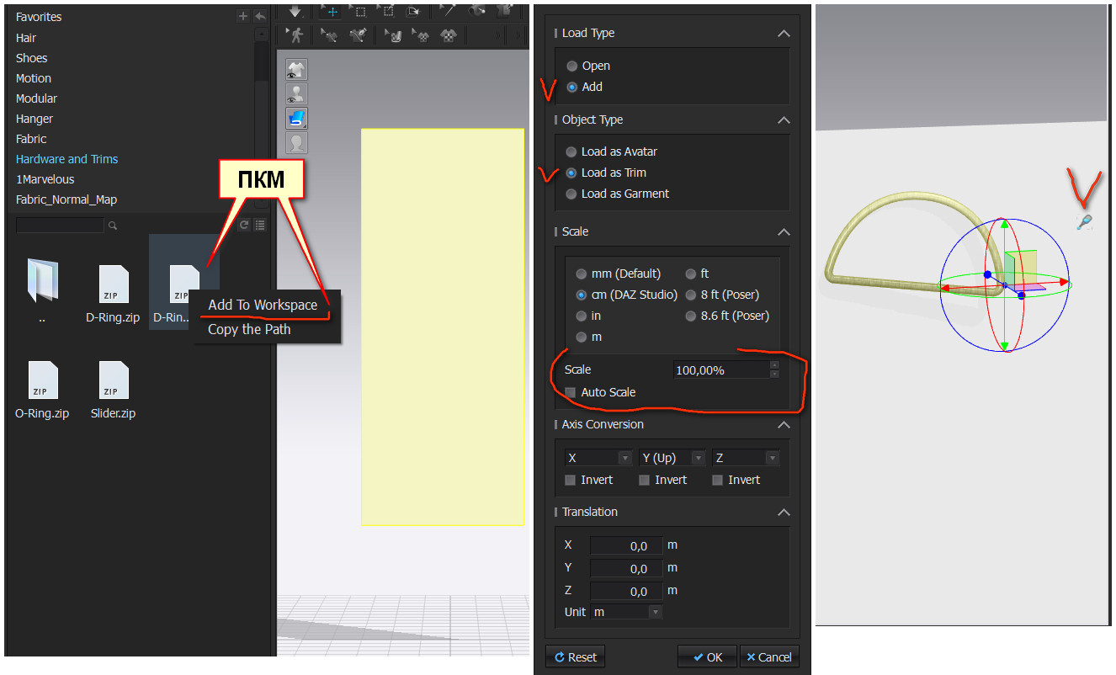The width and height of the screenshot is (1116, 675).
Task: Click the Cancel button
Action: click(x=769, y=656)
